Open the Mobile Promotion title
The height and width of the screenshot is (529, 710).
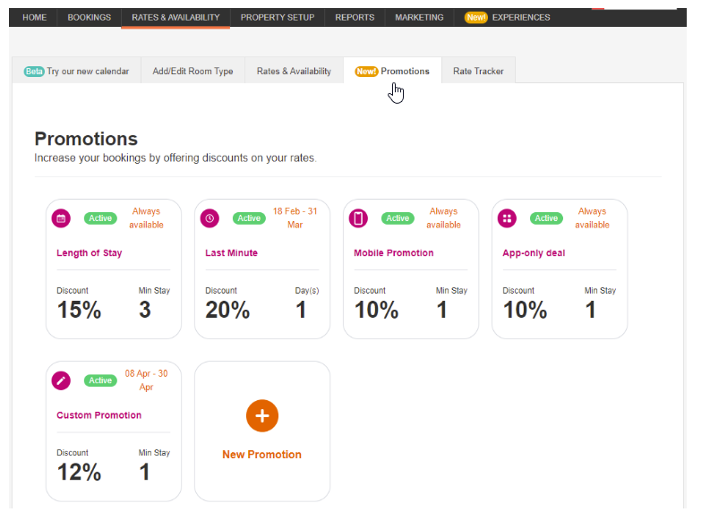[x=393, y=253]
